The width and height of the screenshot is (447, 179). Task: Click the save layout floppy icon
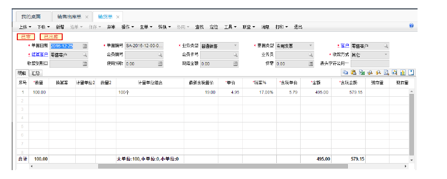click(411, 73)
